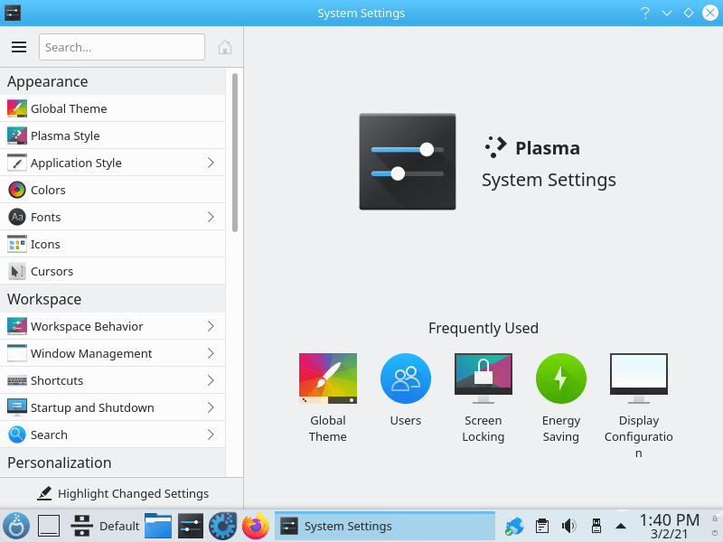
Task: Click the Application Style sidebar icon
Action: pyautogui.click(x=17, y=163)
